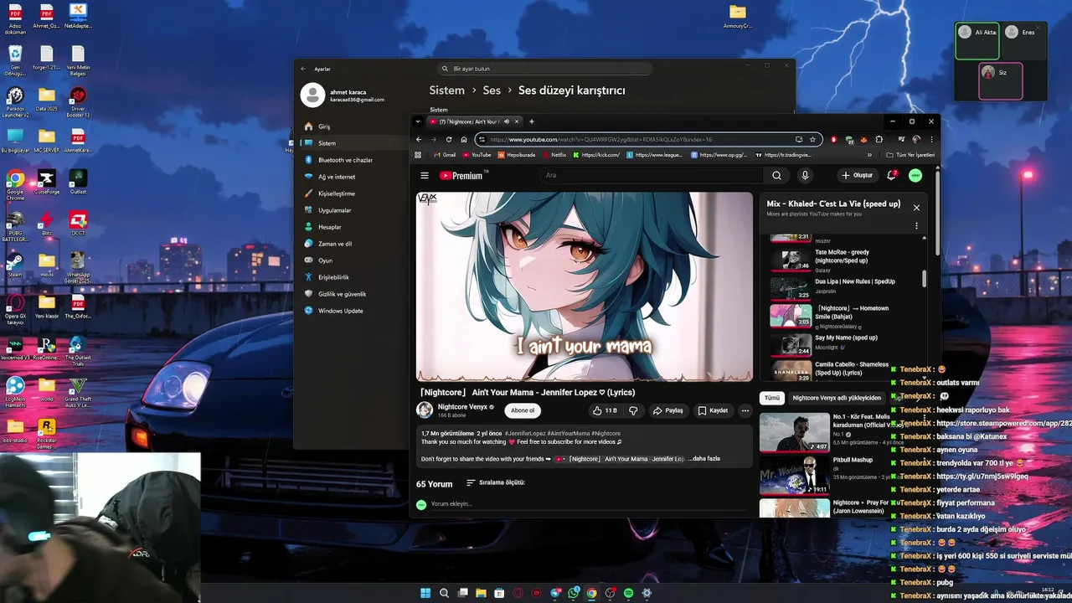Go to the Chrome home page button
Viewport: 1072px width, 603px height.
tap(464, 139)
